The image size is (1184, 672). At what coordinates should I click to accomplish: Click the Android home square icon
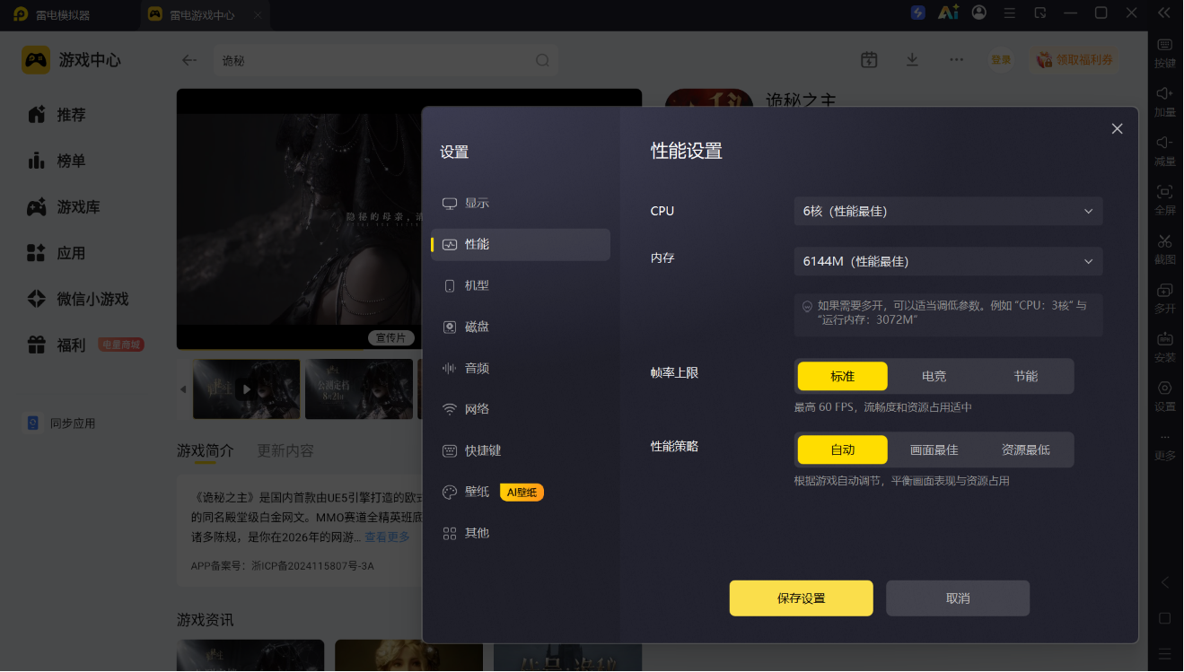1164,618
